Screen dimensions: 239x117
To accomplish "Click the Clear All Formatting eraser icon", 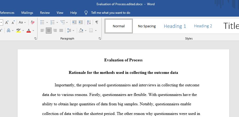I will click(x=33, y=23).
